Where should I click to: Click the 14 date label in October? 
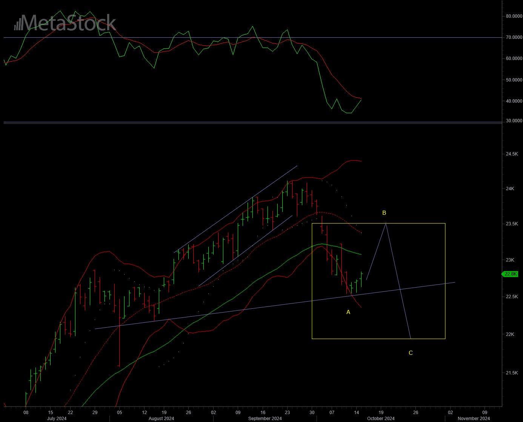[357, 413]
